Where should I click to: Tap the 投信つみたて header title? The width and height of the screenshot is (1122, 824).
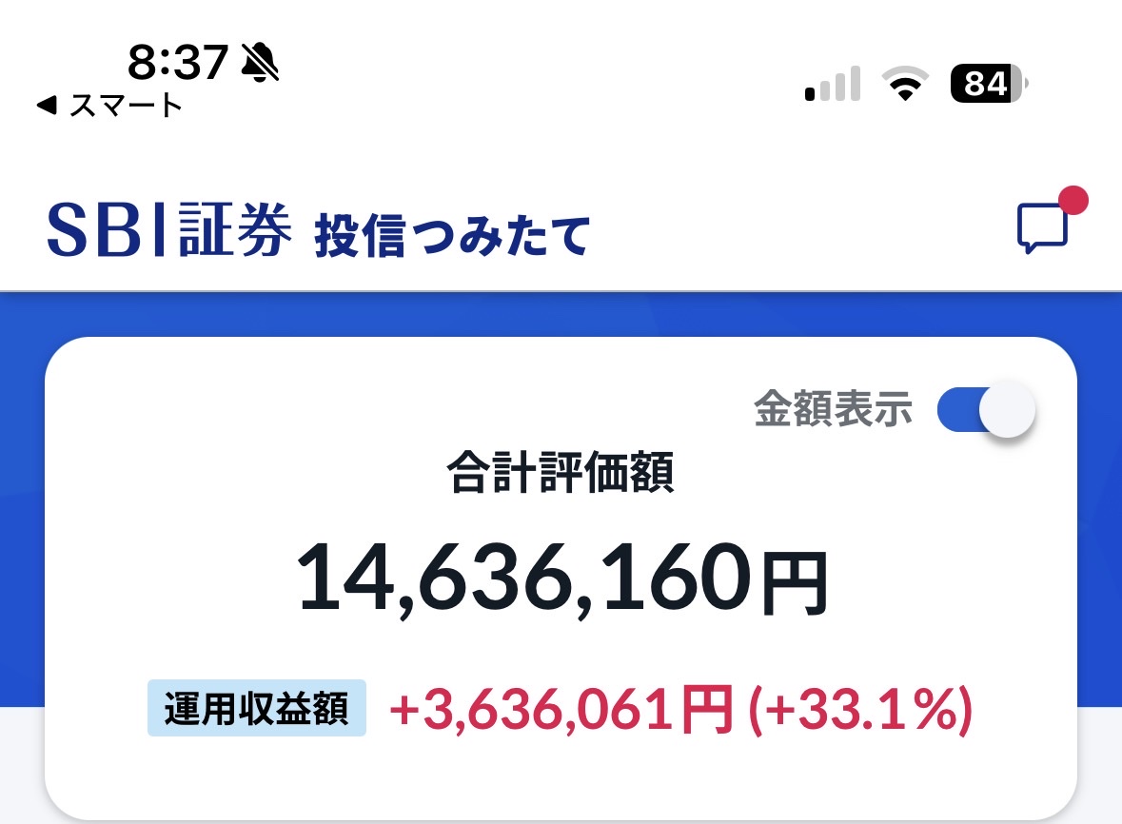(x=452, y=235)
